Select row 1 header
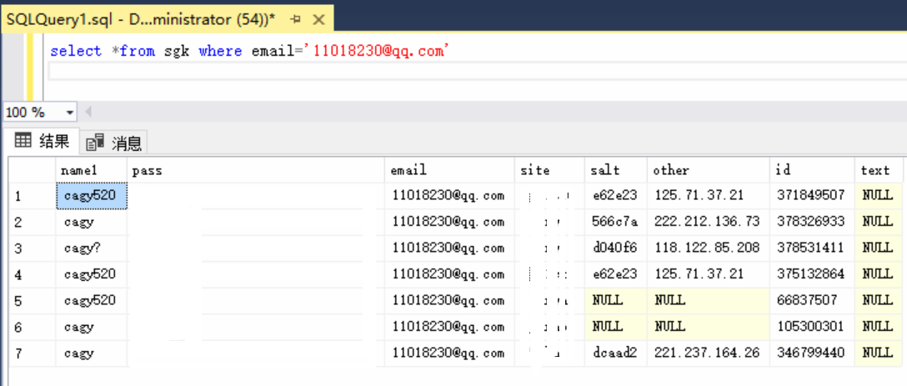 [x=33, y=196]
